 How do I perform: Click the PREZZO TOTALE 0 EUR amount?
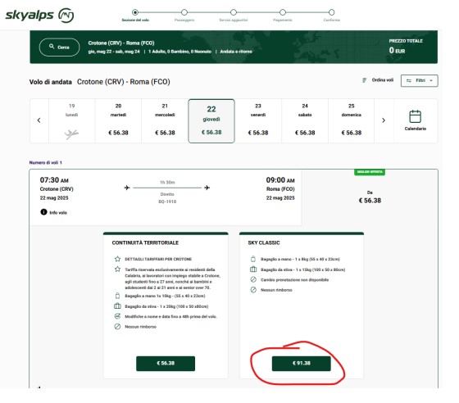[x=397, y=50]
